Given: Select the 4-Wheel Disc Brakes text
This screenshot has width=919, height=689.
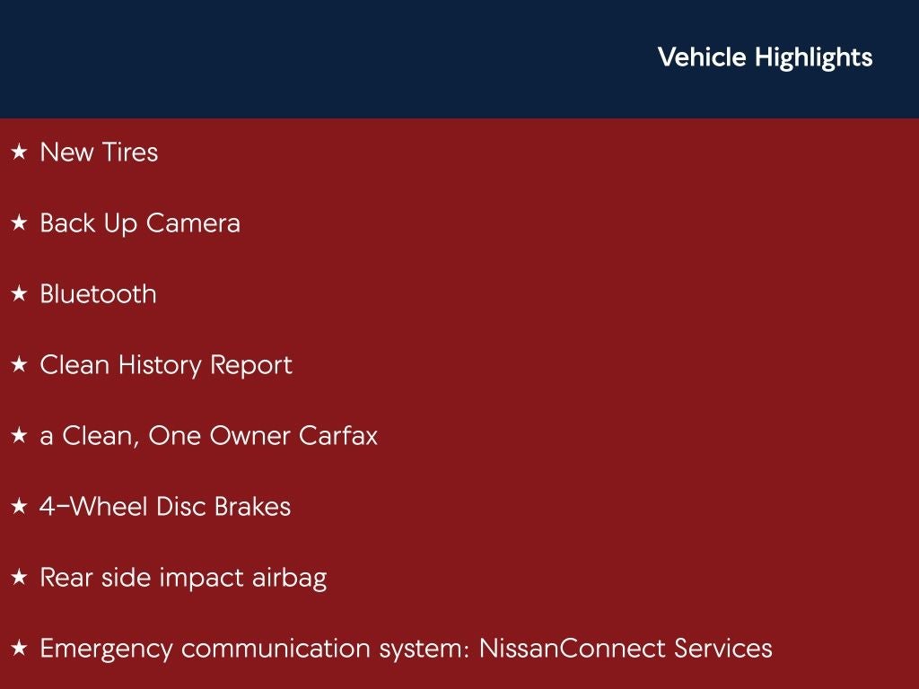Looking at the screenshot, I should tap(165, 507).
